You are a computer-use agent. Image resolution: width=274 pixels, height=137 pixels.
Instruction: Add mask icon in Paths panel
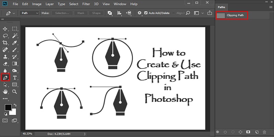point(248,132)
